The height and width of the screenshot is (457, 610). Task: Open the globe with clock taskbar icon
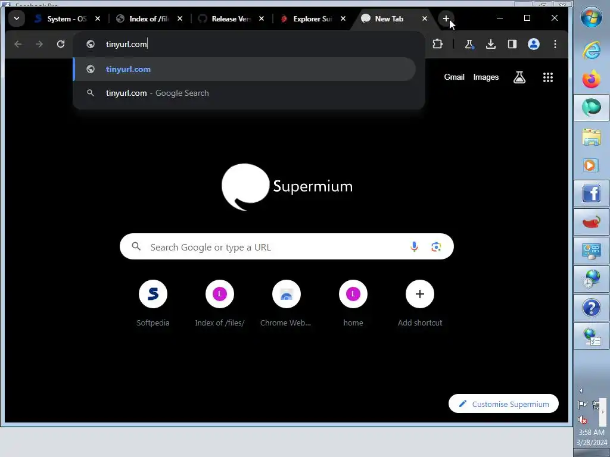pyautogui.click(x=592, y=280)
